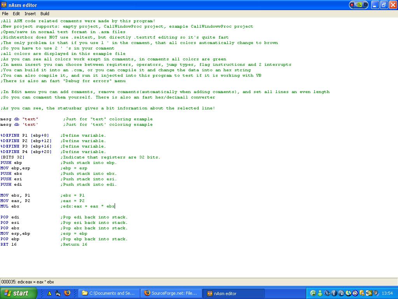
Task: Open the Build menu
Action: pyautogui.click(x=45, y=14)
